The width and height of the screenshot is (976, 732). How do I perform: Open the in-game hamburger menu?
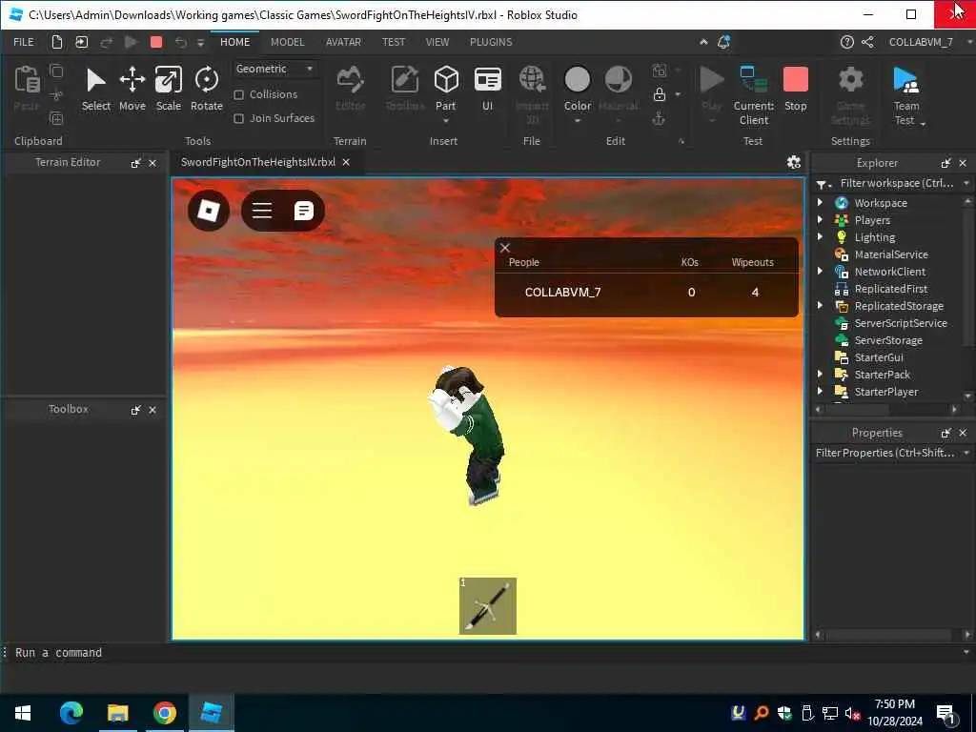point(262,211)
